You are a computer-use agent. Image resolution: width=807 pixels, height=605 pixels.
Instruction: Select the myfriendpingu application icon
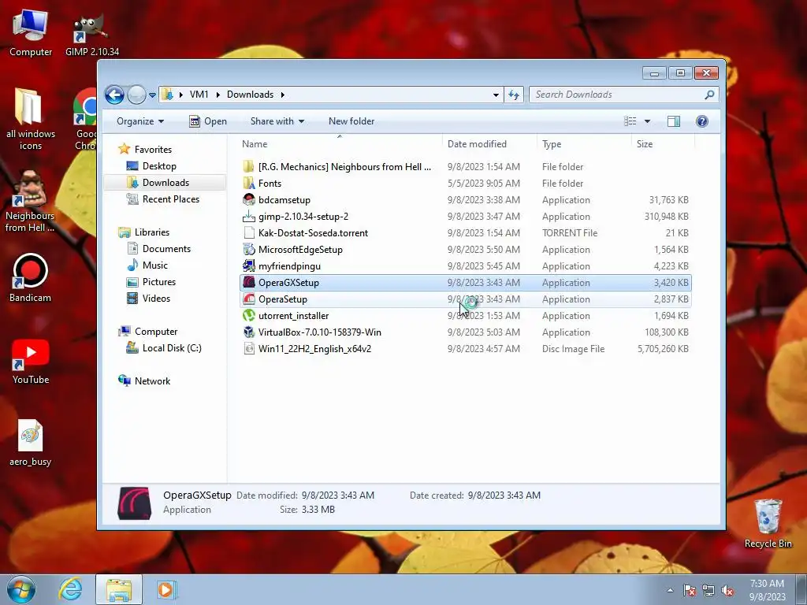249,266
